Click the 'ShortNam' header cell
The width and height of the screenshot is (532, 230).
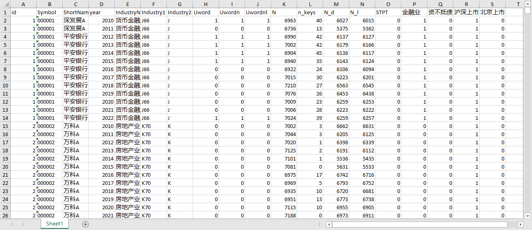click(x=75, y=12)
